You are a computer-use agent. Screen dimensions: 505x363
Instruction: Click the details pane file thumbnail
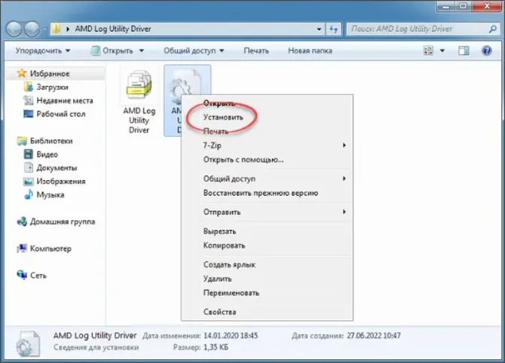(x=28, y=343)
